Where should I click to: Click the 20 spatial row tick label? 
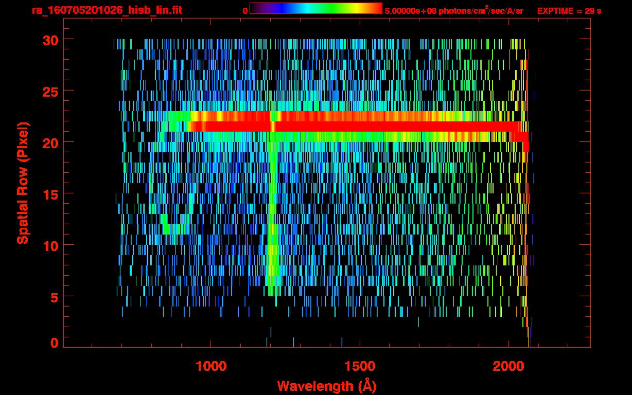click(51, 142)
